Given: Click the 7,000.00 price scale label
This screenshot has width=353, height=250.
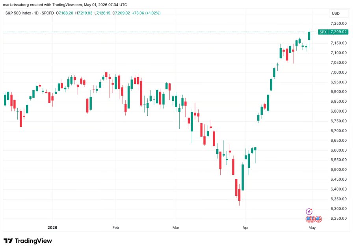Looking at the screenshot, I should (x=338, y=72).
